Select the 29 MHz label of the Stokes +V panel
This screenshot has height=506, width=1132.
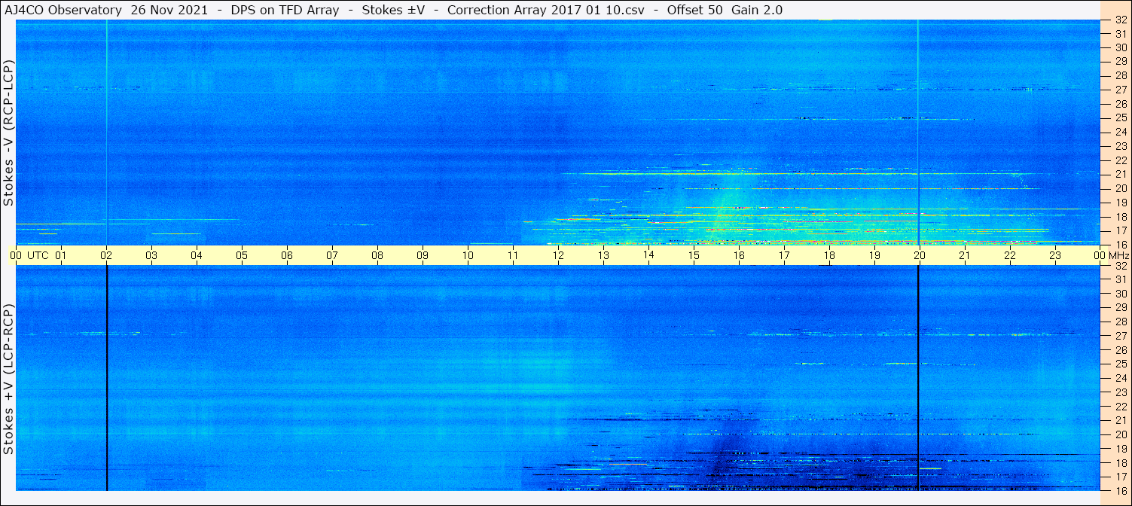tap(1120, 307)
